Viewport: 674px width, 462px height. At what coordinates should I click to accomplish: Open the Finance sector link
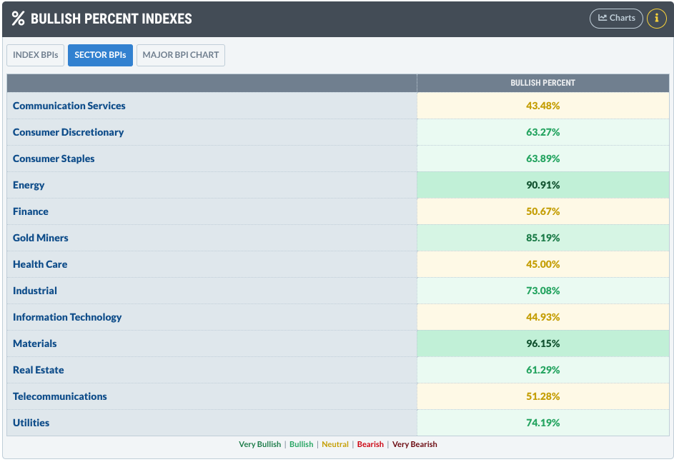(x=31, y=211)
